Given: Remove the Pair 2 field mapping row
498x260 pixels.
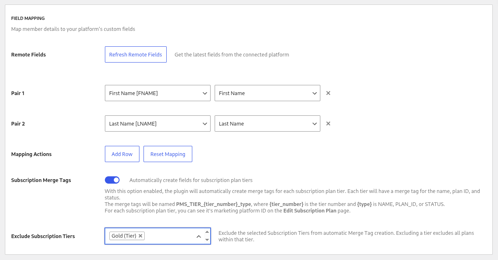Looking at the screenshot, I should pos(328,123).
